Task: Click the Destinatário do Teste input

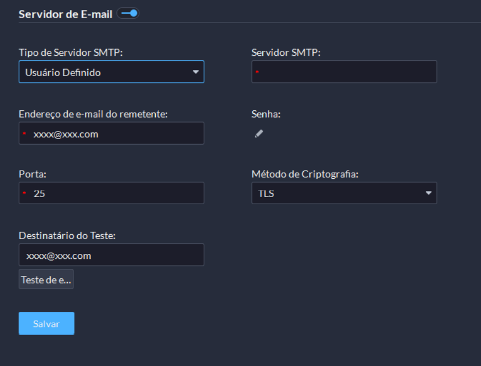Action: [112, 254]
